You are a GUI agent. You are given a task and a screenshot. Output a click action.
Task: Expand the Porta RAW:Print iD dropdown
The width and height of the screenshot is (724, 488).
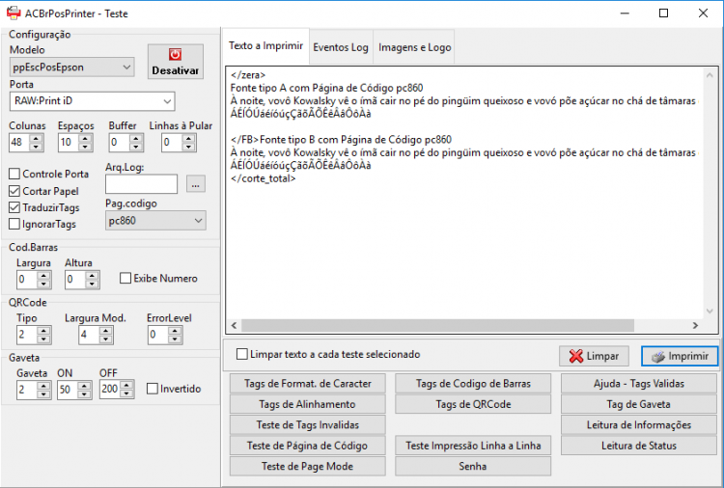[93, 101]
